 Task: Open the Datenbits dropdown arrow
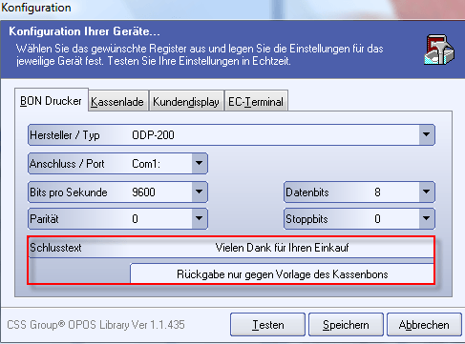tap(426, 192)
